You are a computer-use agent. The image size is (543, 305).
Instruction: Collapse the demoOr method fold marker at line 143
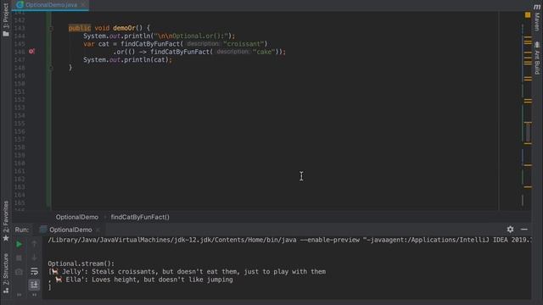[x=51, y=28]
